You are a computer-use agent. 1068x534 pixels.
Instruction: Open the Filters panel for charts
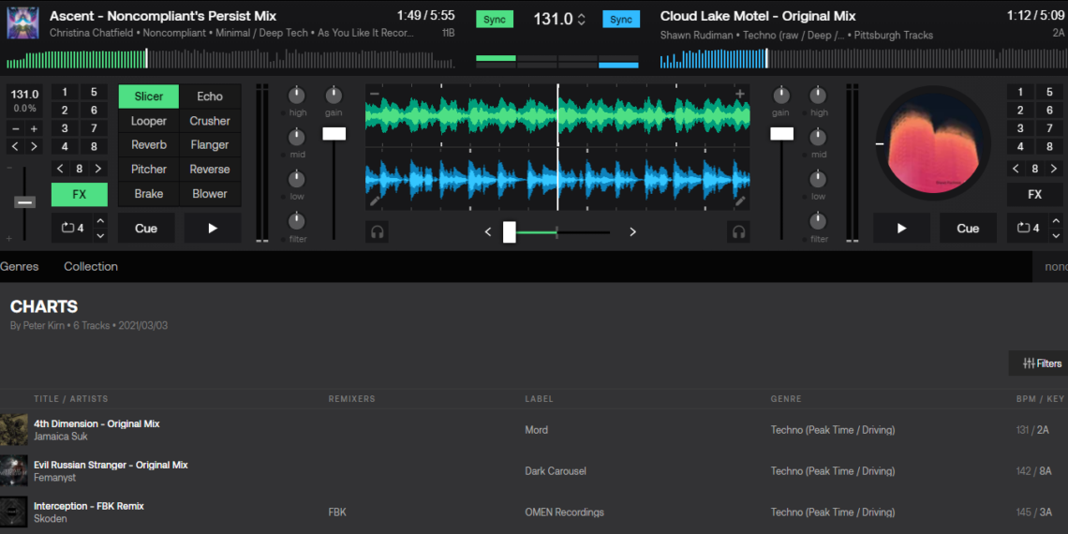[x=1042, y=363]
